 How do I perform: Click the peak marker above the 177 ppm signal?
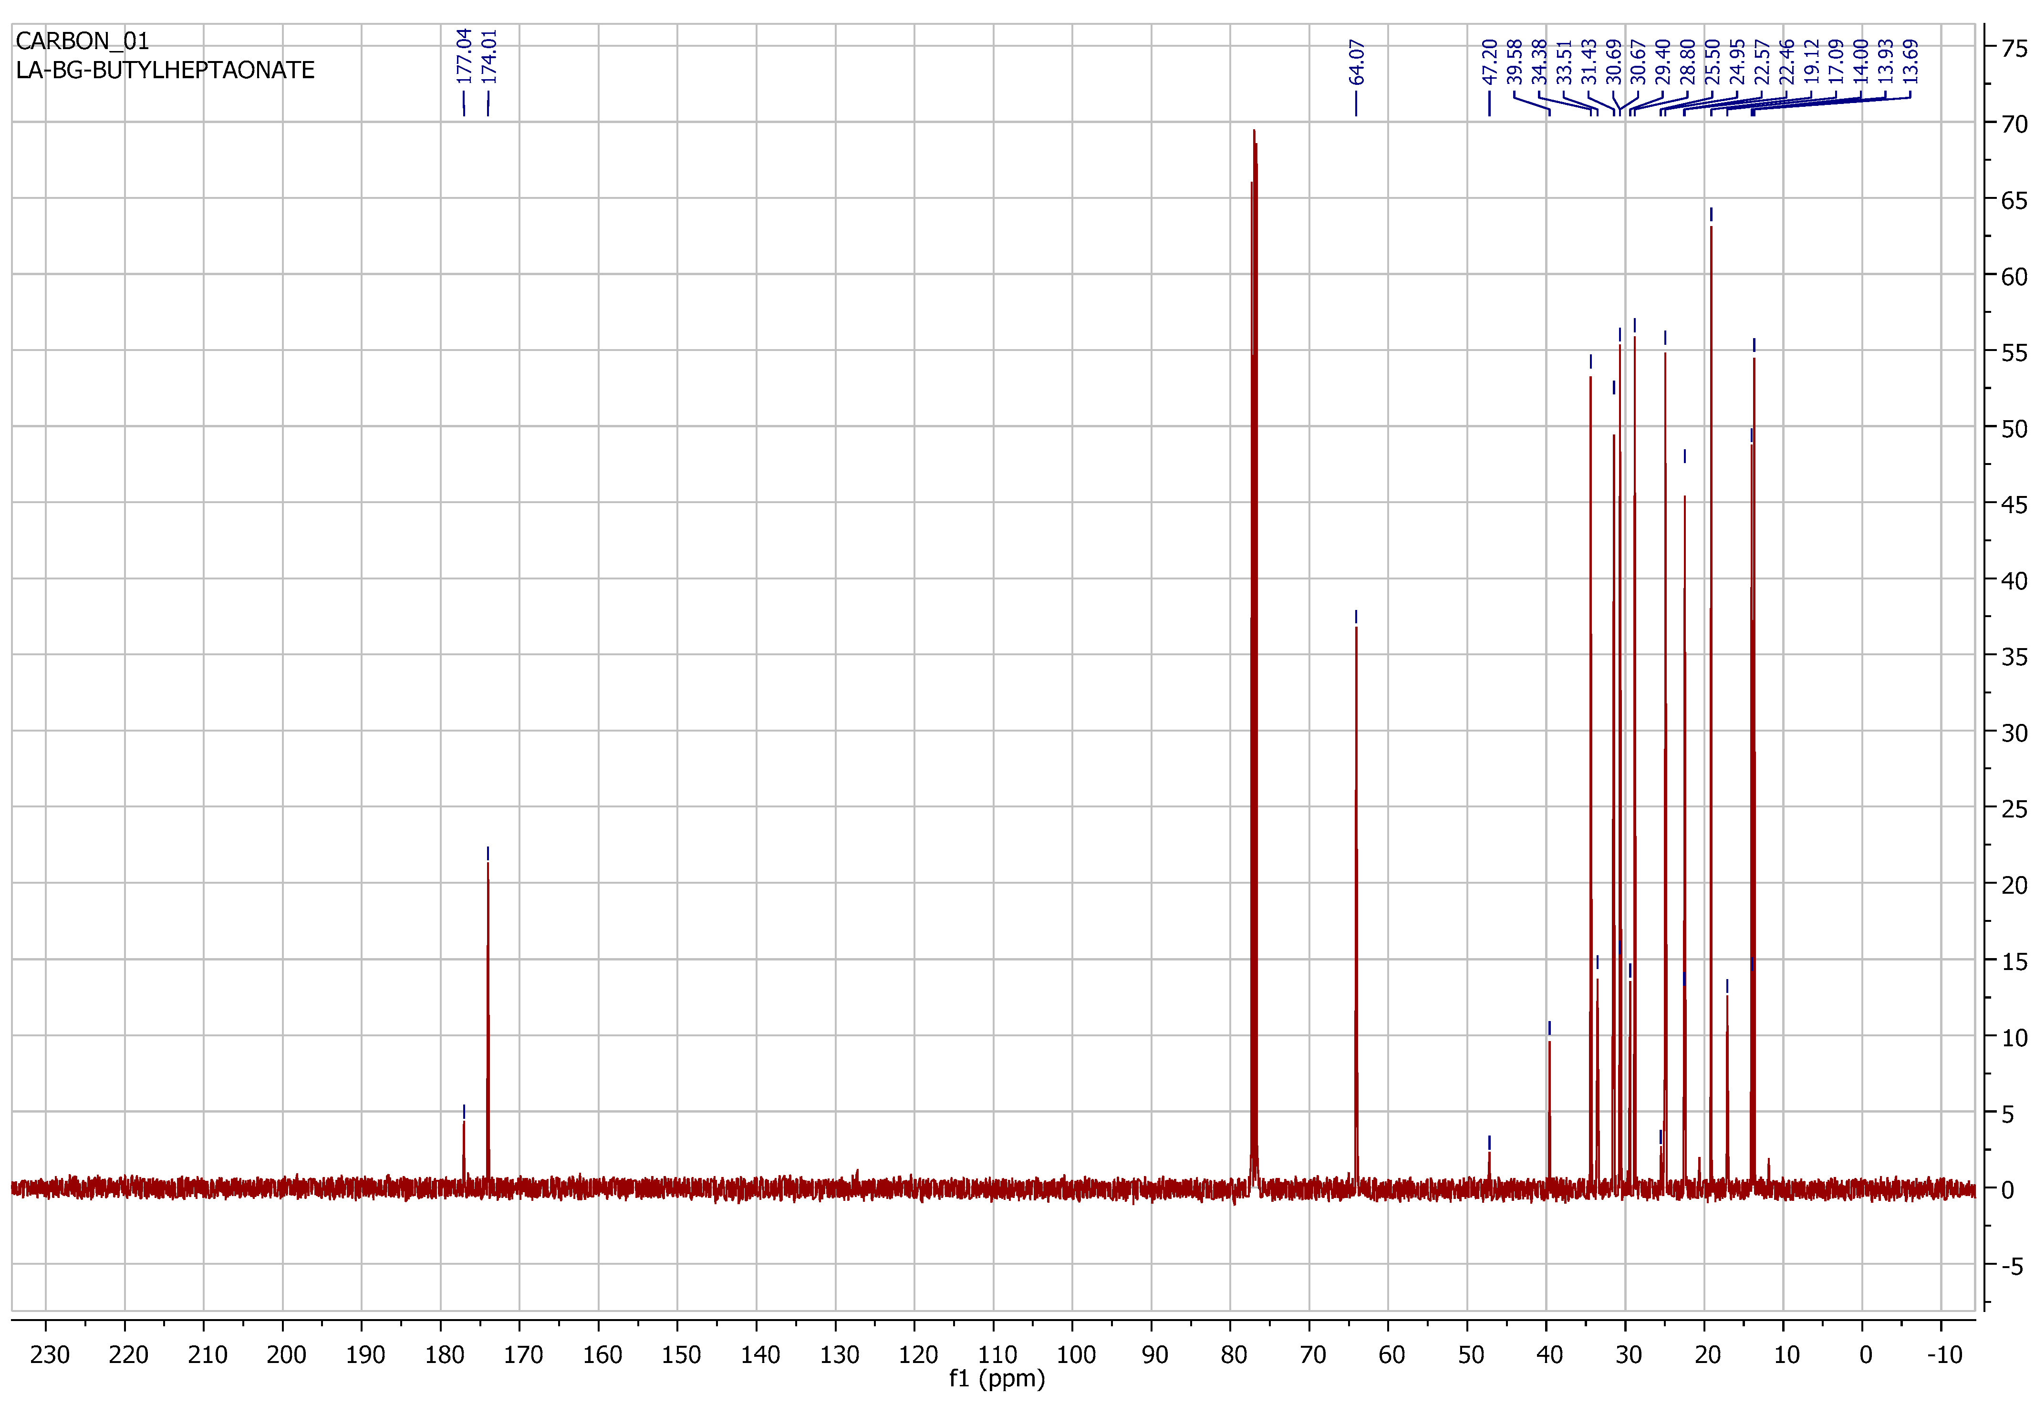[x=464, y=1111]
